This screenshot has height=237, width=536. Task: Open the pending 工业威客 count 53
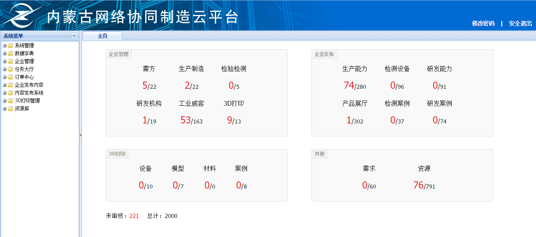185,120
